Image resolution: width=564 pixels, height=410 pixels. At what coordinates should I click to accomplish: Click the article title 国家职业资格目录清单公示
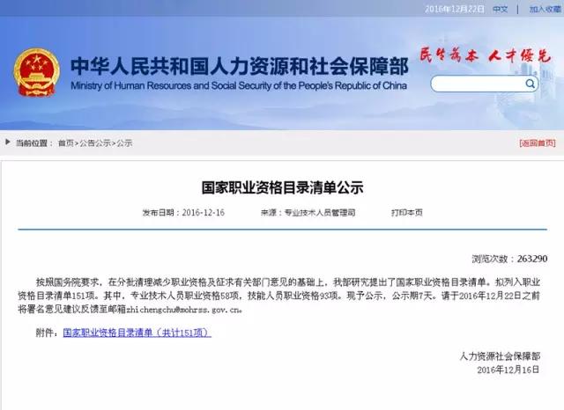coord(282,187)
